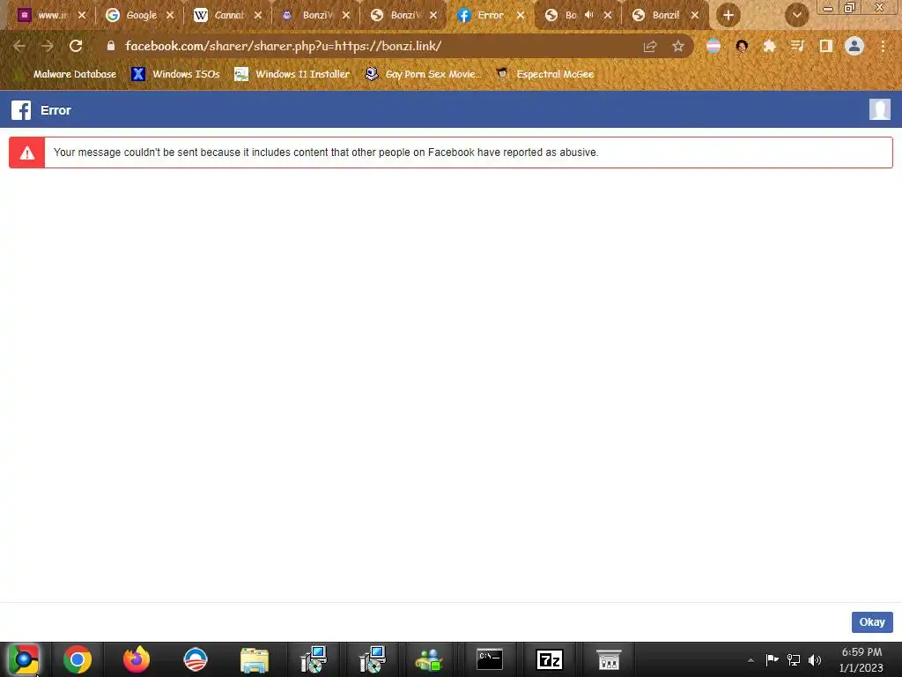Click the taskbar clock showing 6:59 PM
Screen dimensions: 902x677
(x=861, y=659)
